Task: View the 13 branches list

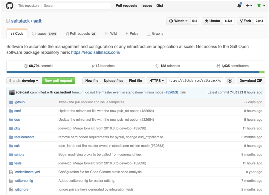Action: [x=103, y=66]
